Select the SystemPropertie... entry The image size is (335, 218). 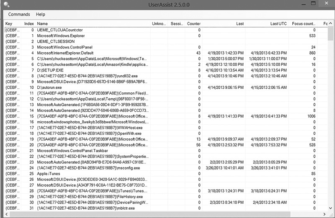166,156
